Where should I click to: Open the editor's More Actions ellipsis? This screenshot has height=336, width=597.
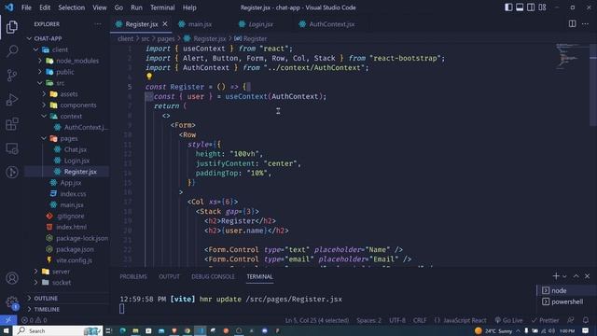click(585, 23)
